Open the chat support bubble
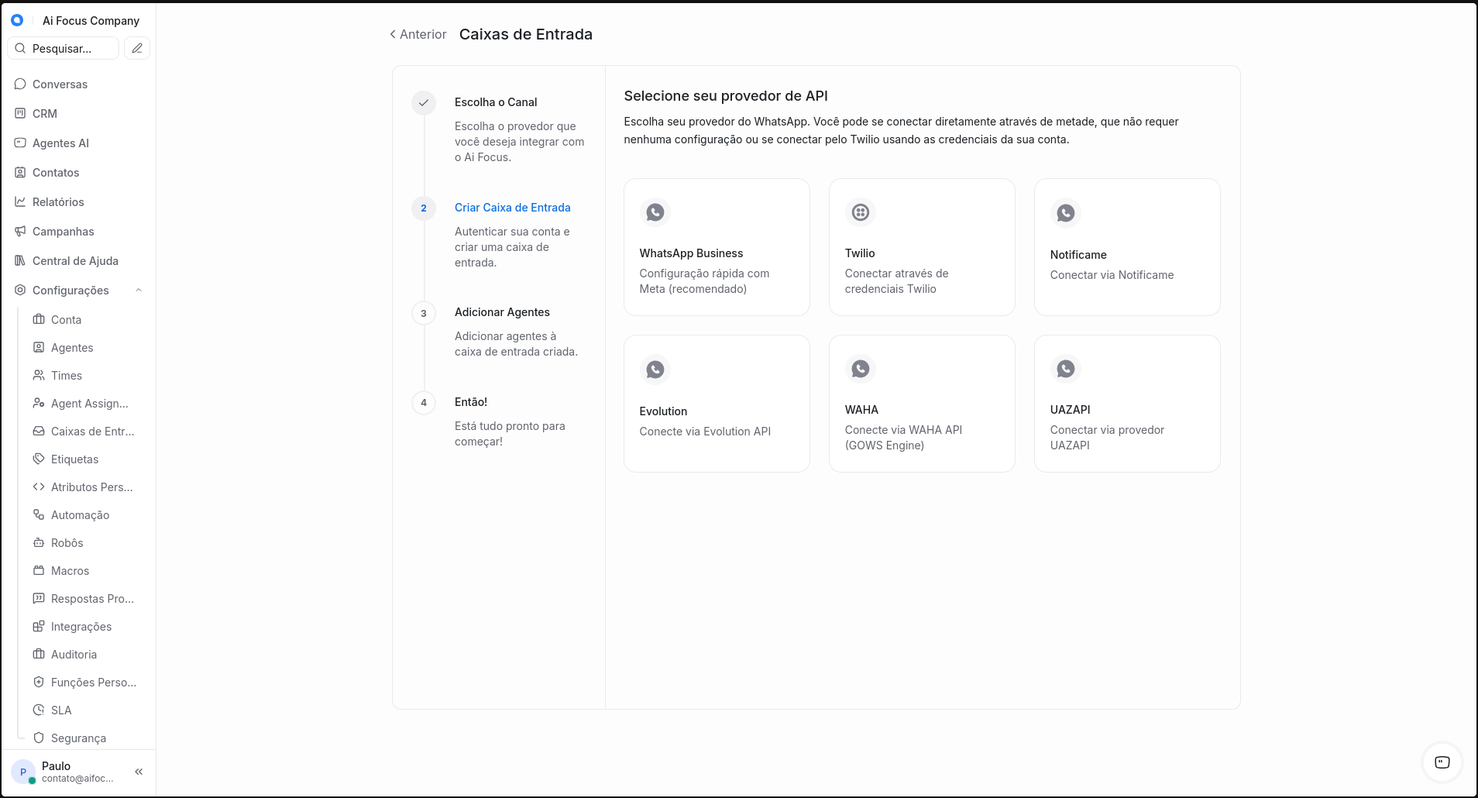This screenshot has width=1478, height=798. pyautogui.click(x=1442, y=762)
